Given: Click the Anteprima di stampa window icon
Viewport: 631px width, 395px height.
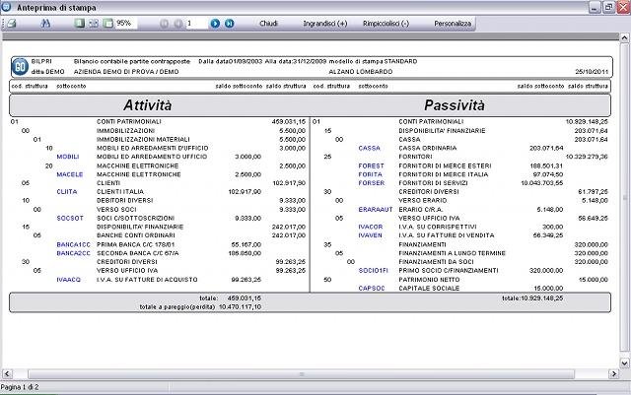Looking at the screenshot, I should pyautogui.click(x=6, y=7).
